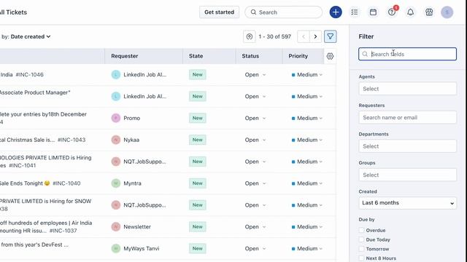
Task: Click the top Search box
Action: click(284, 12)
